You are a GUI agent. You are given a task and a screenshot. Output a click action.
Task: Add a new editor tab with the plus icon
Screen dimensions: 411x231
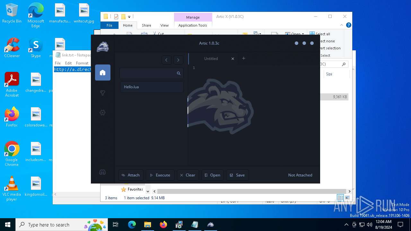pyautogui.click(x=243, y=58)
